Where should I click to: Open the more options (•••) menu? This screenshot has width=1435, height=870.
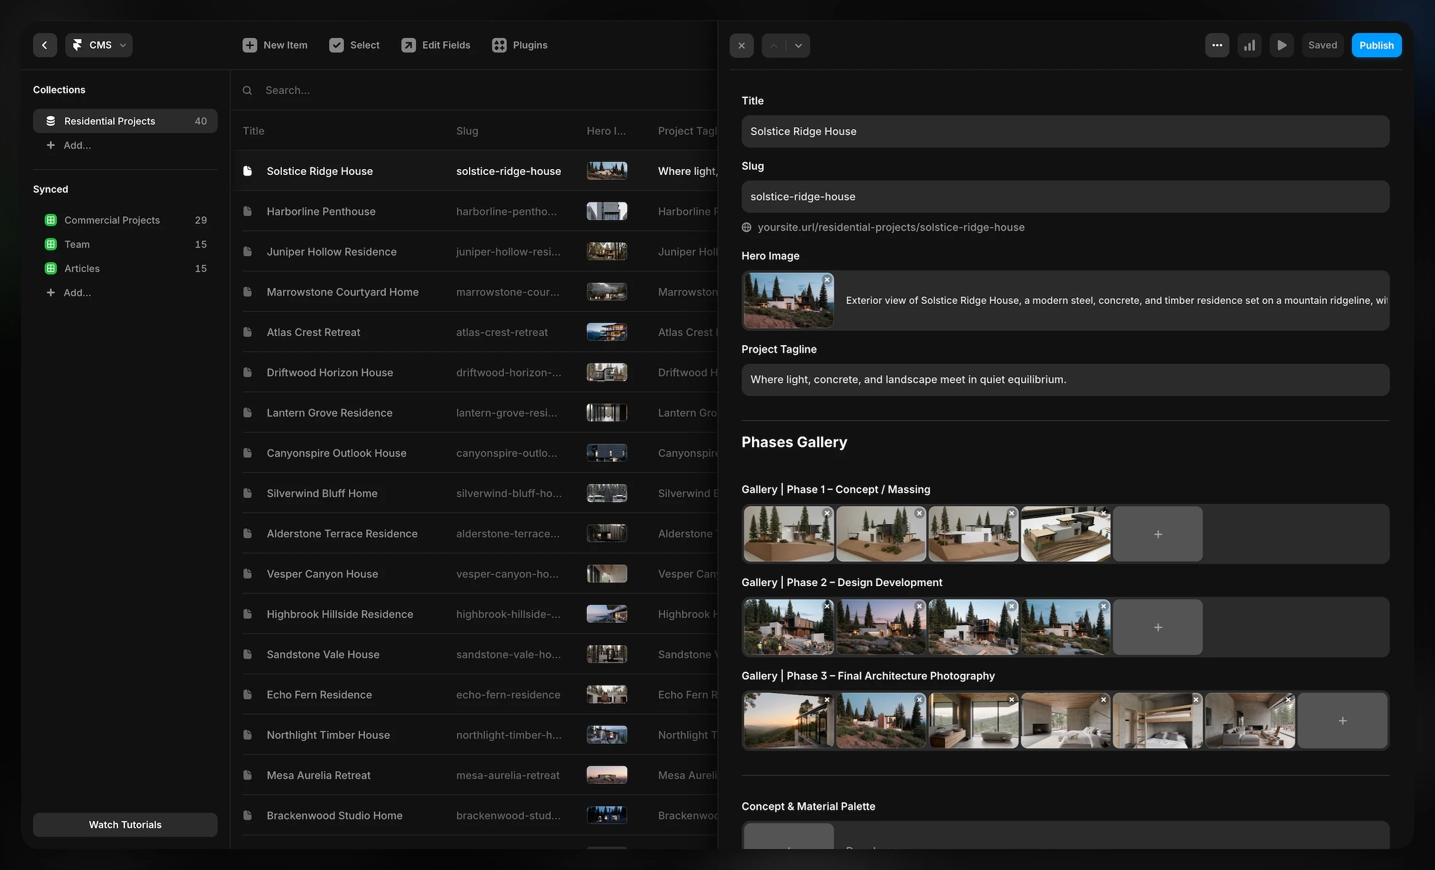point(1217,45)
